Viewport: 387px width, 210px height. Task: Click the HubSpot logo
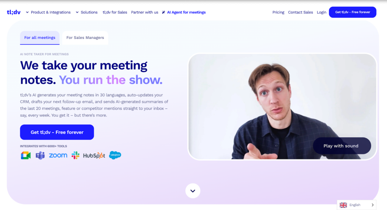(94, 156)
